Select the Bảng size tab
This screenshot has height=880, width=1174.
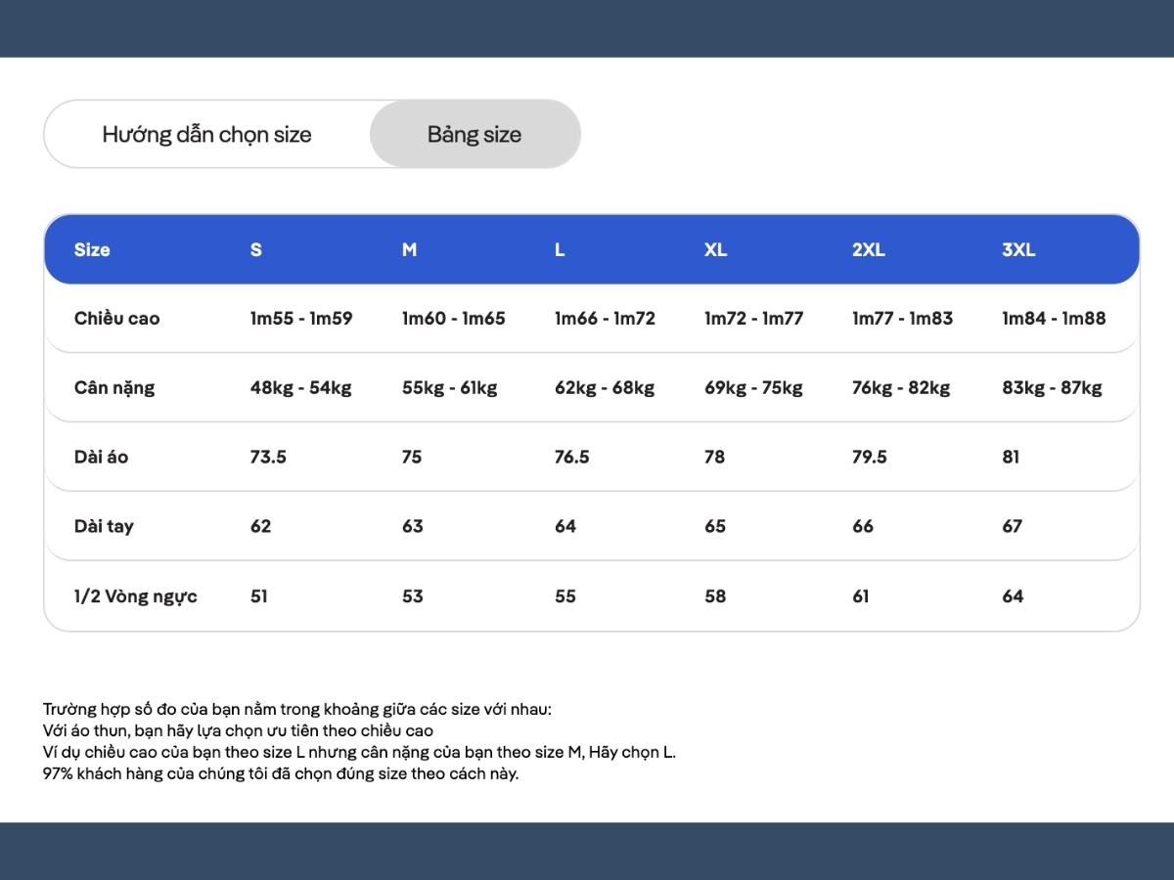[x=474, y=134]
